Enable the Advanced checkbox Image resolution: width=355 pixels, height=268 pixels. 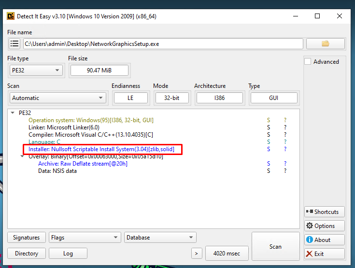point(308,62)
